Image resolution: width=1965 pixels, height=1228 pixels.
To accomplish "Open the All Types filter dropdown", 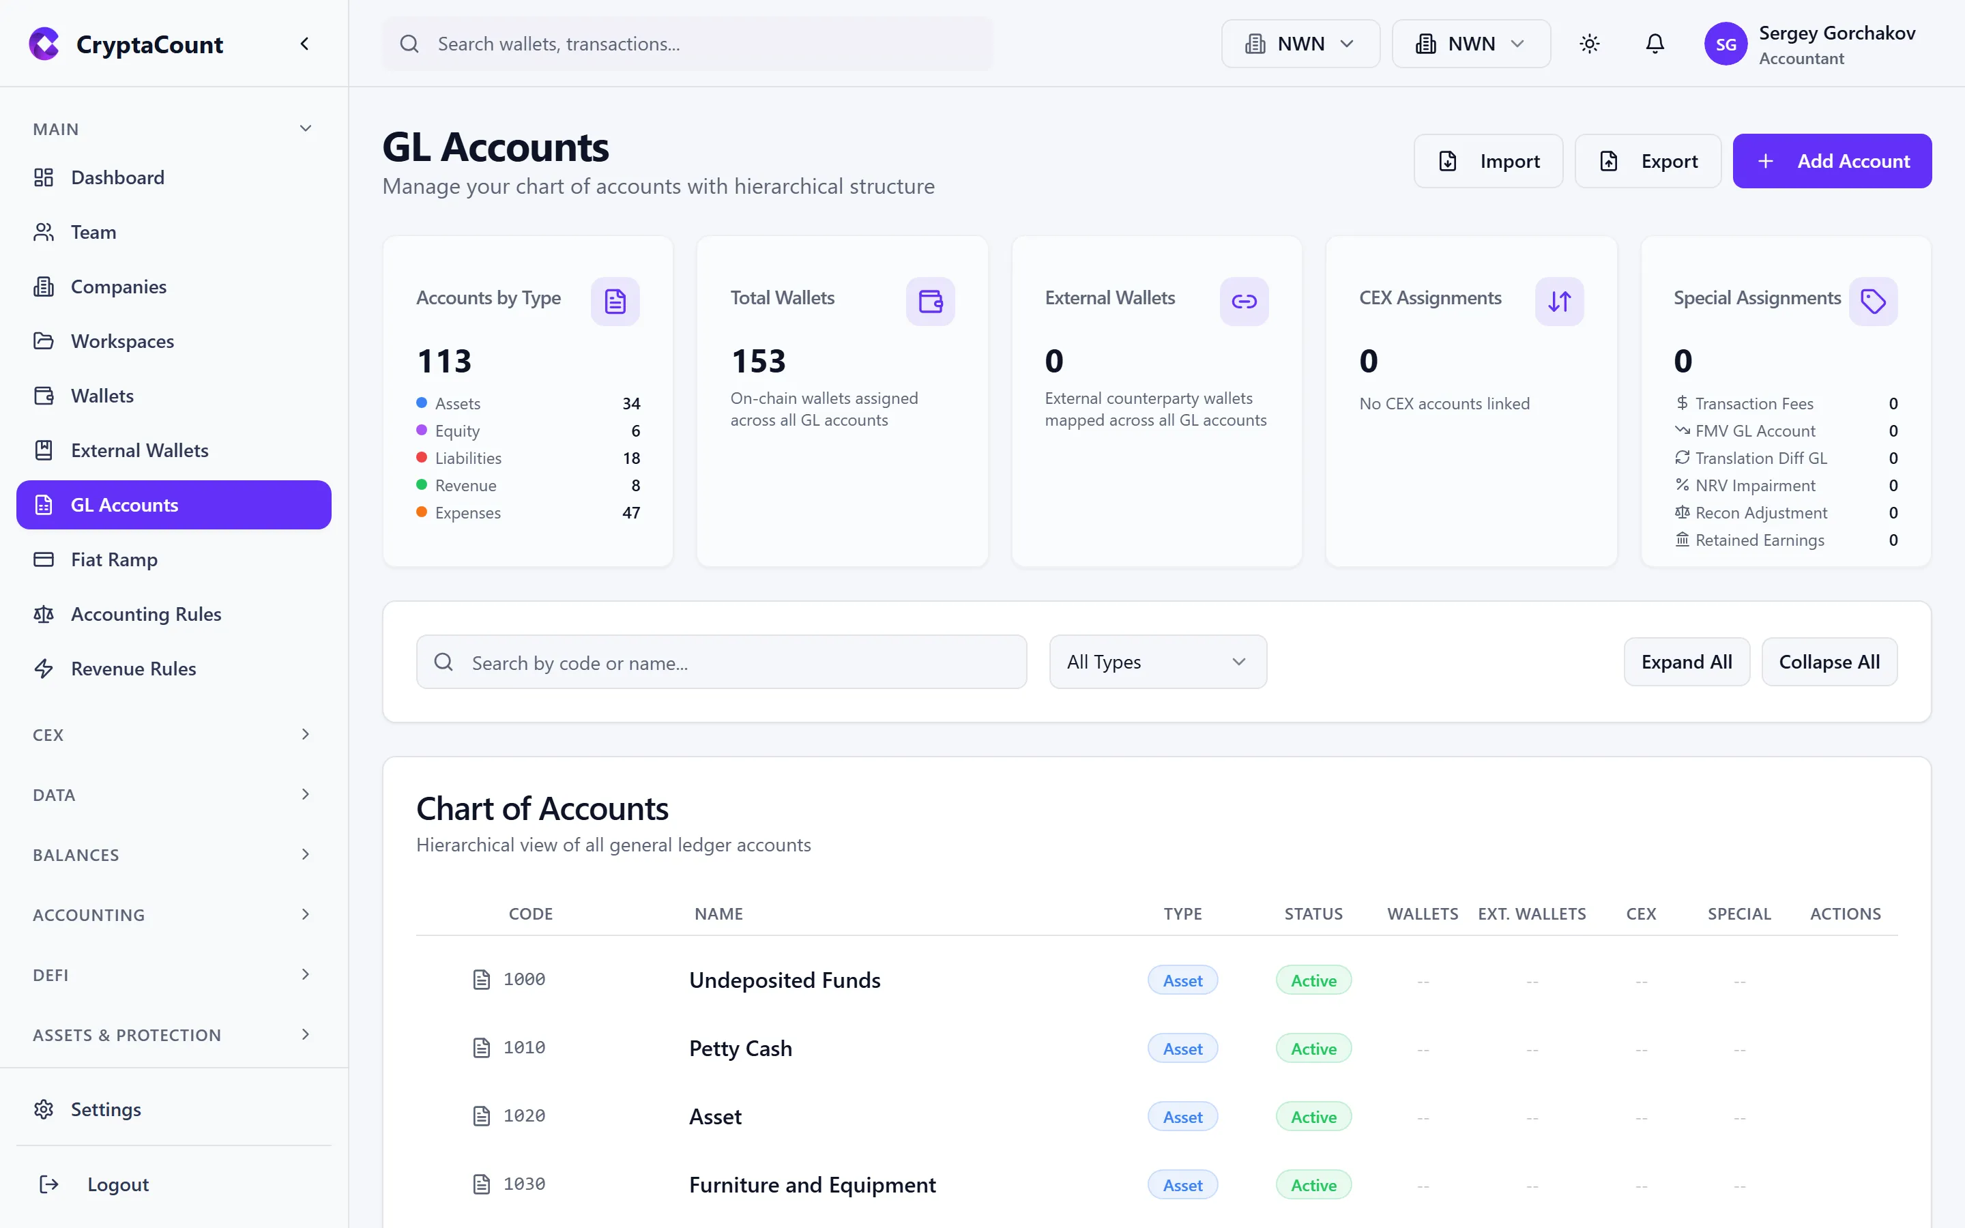I will click(x=1156, y=661).
